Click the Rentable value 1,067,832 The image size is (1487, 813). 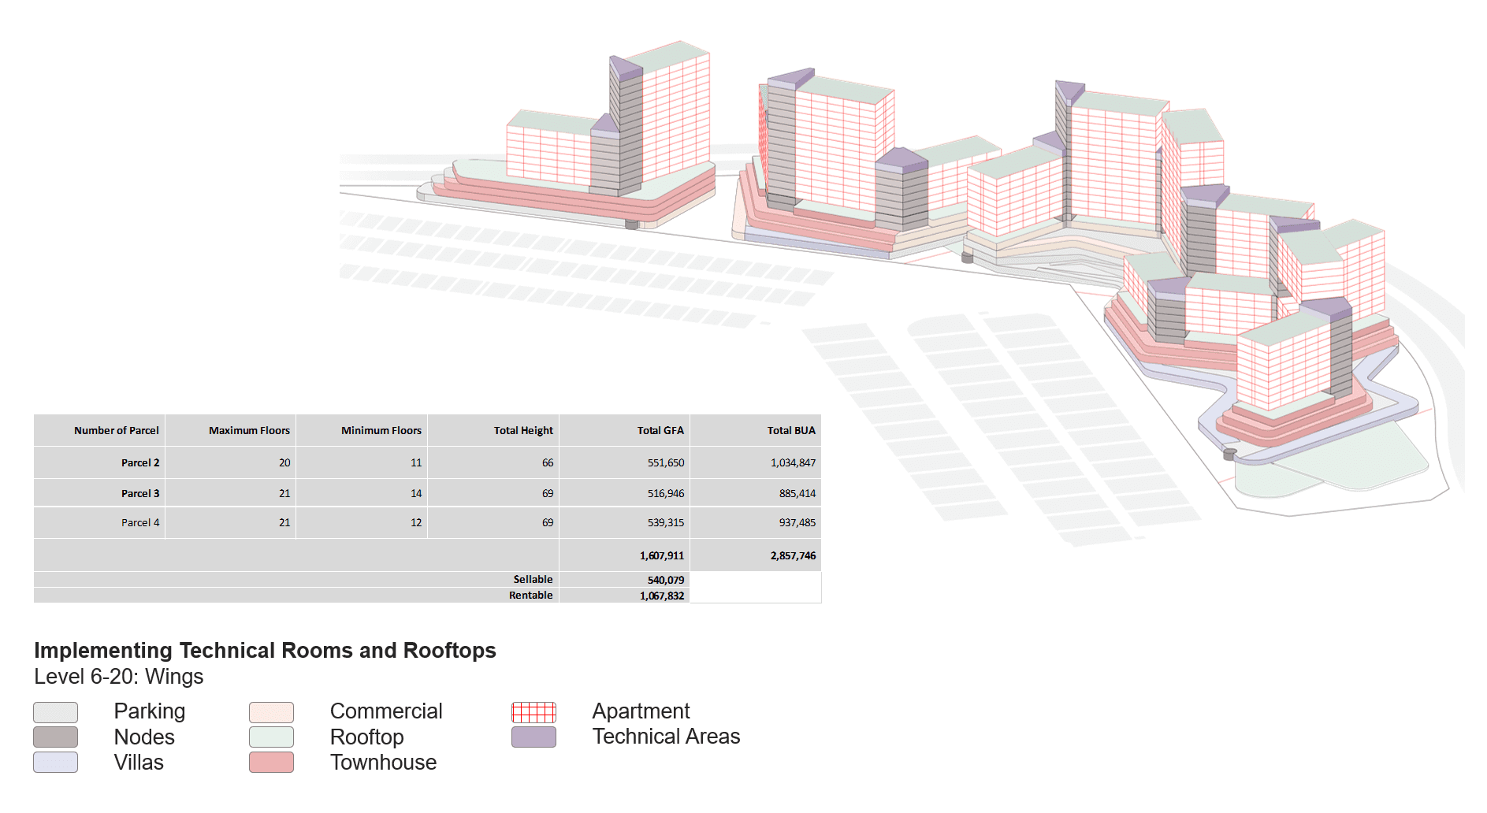coord(661,596)
